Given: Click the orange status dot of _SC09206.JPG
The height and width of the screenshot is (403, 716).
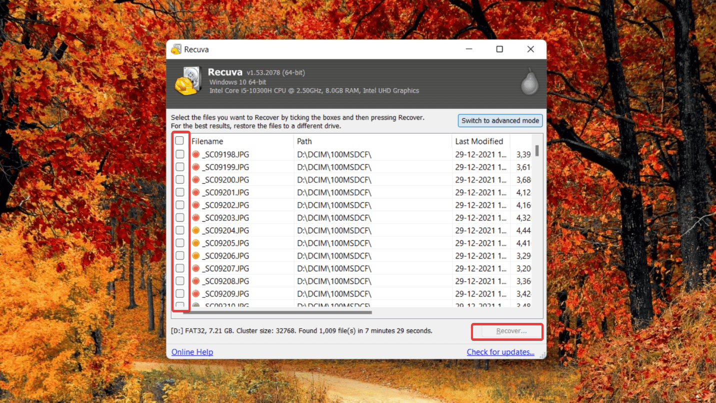Looking at the screenshot, I should tap(196, 256).
